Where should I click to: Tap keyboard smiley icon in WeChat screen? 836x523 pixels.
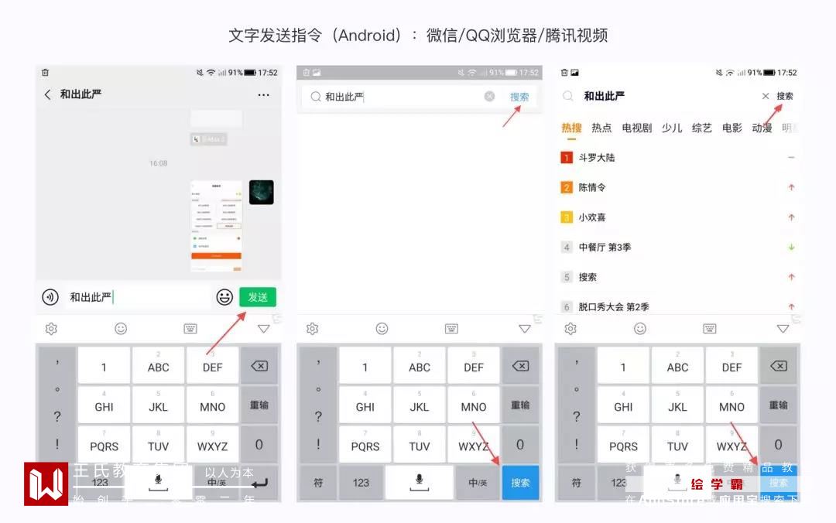121,329
